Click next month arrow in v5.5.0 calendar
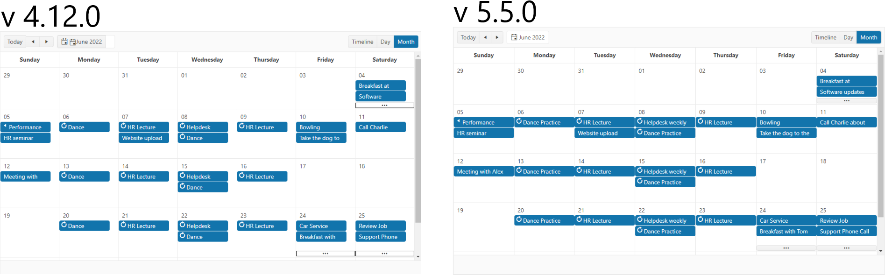Screen dimensions: 885x275 (497, 37)
